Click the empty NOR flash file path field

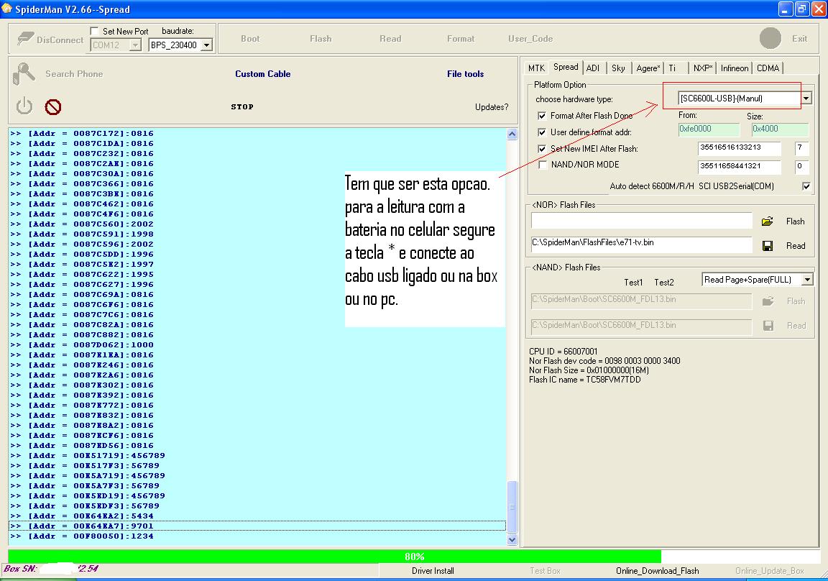tap(642, 220)
